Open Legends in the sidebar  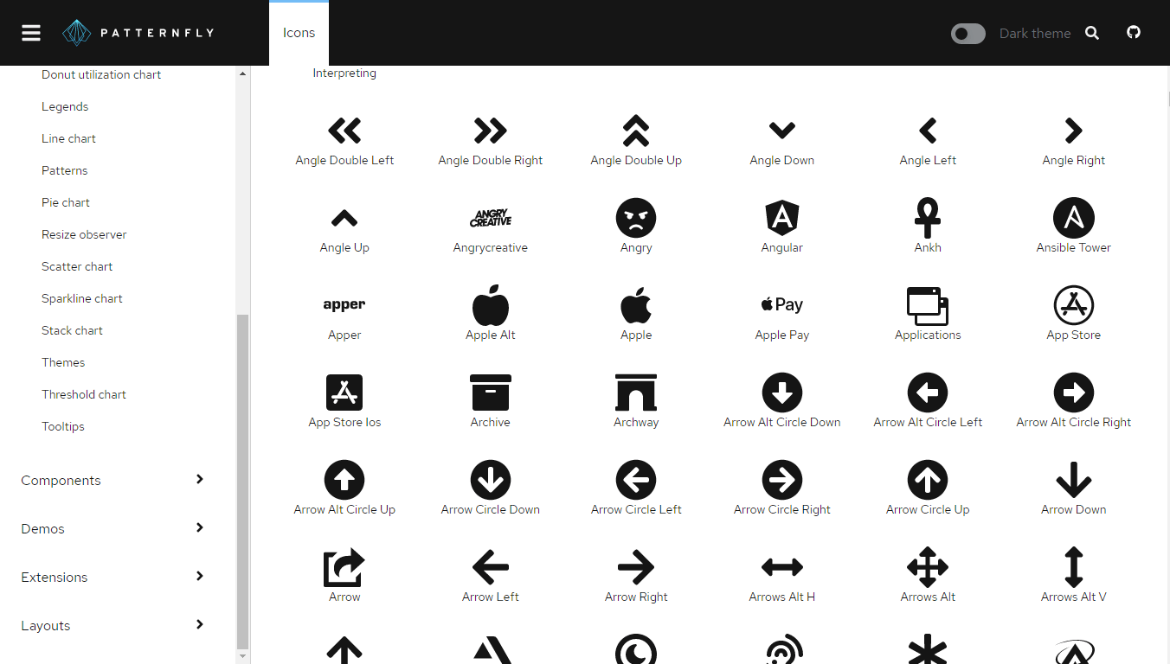click(65, 106)
